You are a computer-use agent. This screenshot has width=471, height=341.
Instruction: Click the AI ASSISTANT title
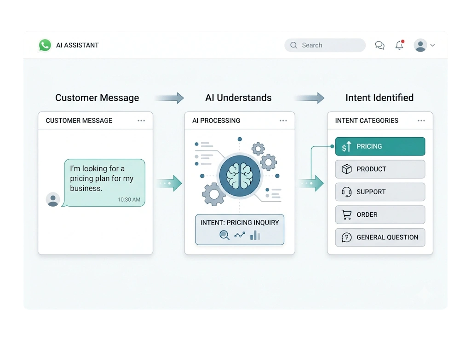[x=77, y=46]
